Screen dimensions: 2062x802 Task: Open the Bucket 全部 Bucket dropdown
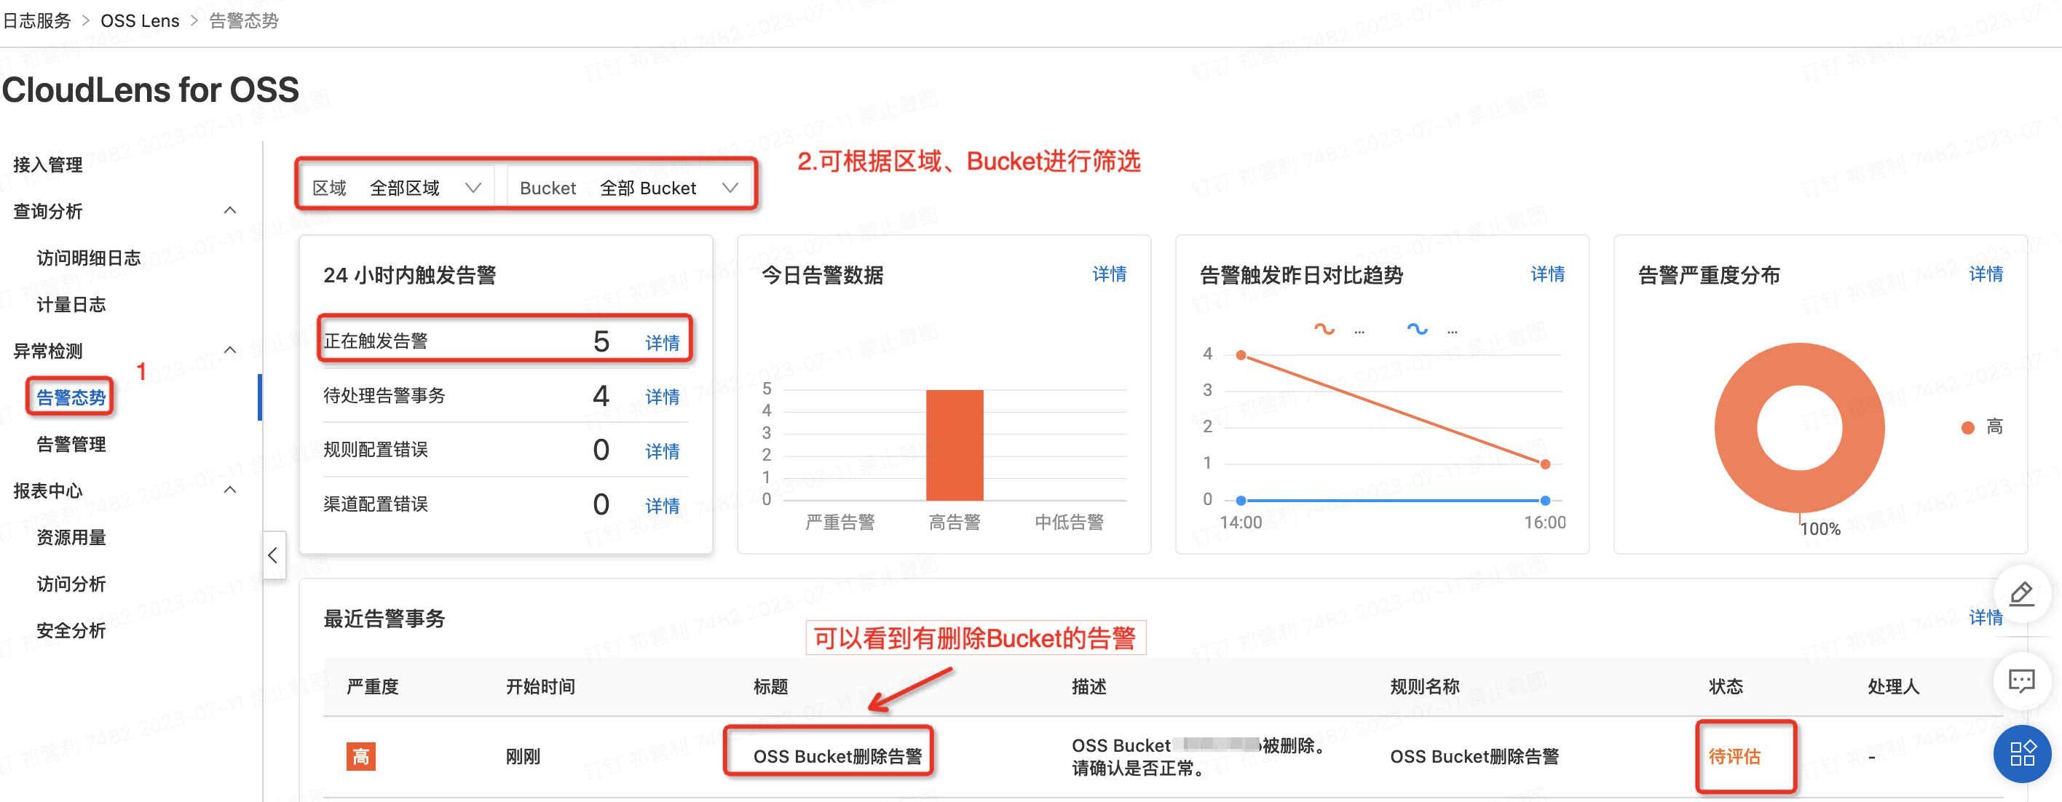click(629, 188)
